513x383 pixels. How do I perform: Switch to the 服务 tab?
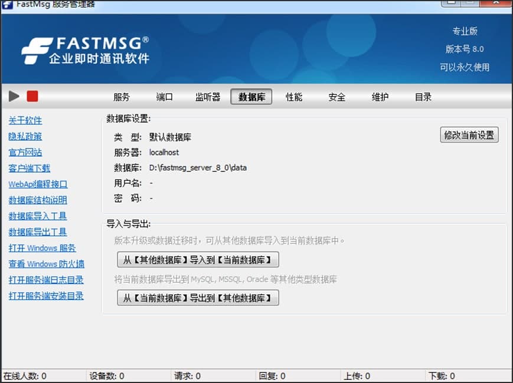pos(121,97)
